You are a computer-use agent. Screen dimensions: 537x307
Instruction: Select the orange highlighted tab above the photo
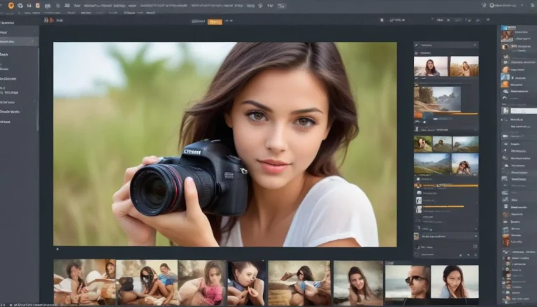coord(215,22)
